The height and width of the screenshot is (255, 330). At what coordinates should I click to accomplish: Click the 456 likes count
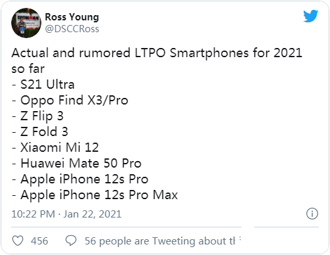[x=39, y=241]
